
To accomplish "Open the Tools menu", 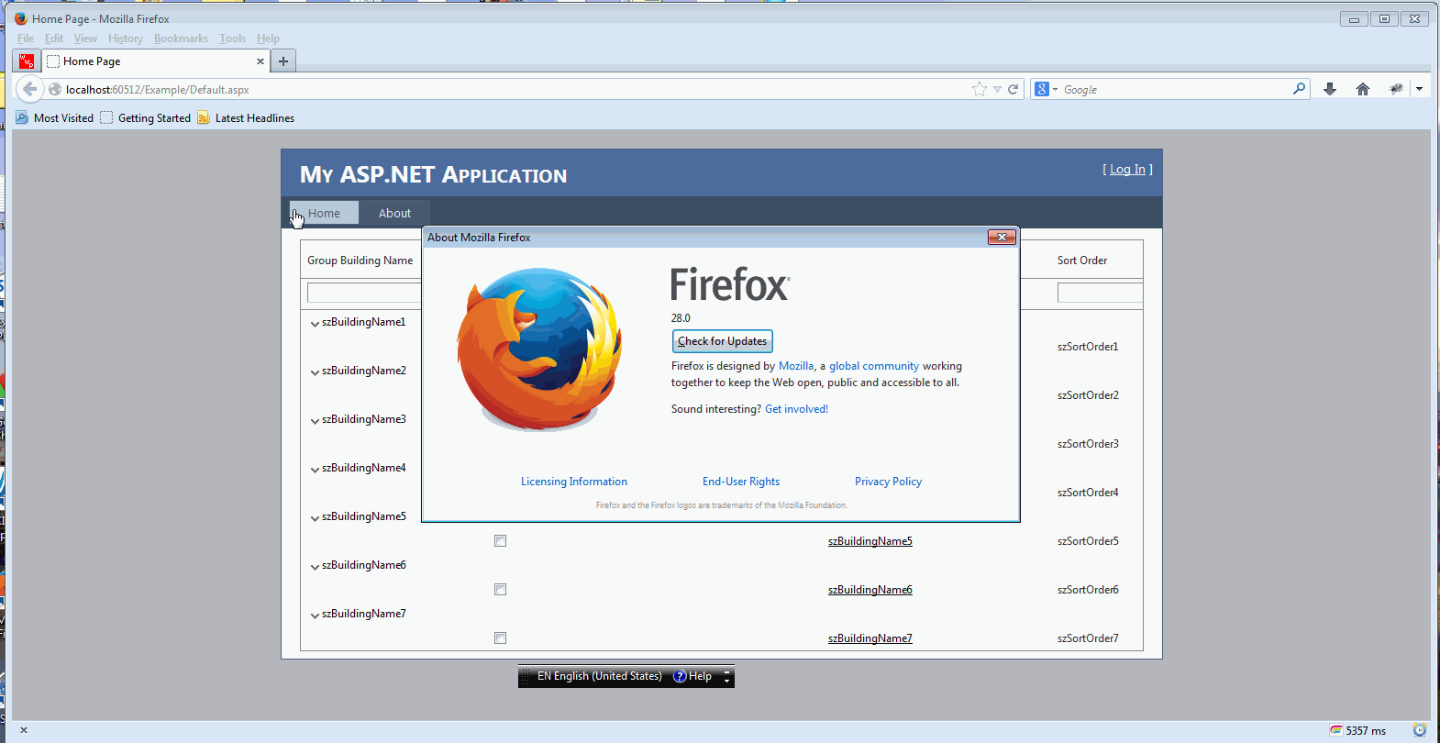I will [x=232, y=39].
